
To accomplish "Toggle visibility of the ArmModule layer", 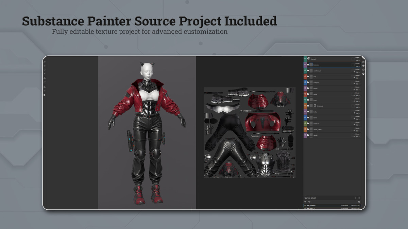I will pos(305,71).
